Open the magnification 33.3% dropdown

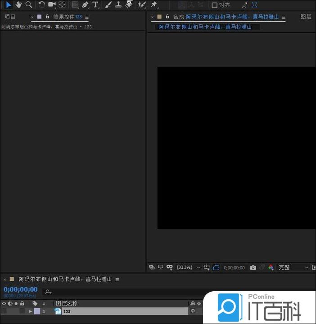(x=188, y=267)
